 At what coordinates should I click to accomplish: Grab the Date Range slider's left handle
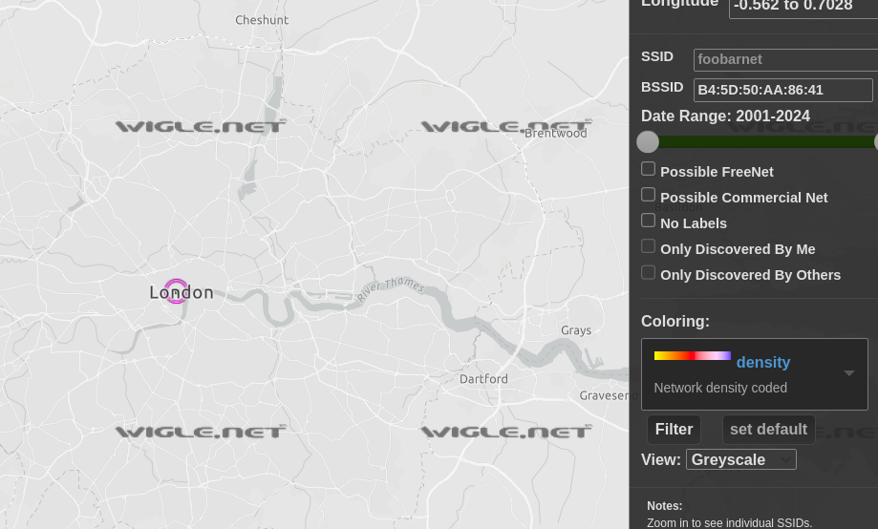[648, 142]
